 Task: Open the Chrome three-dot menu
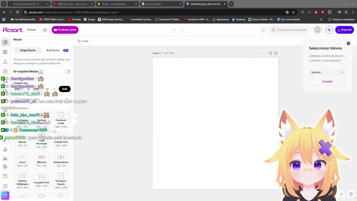coord(353,12)
